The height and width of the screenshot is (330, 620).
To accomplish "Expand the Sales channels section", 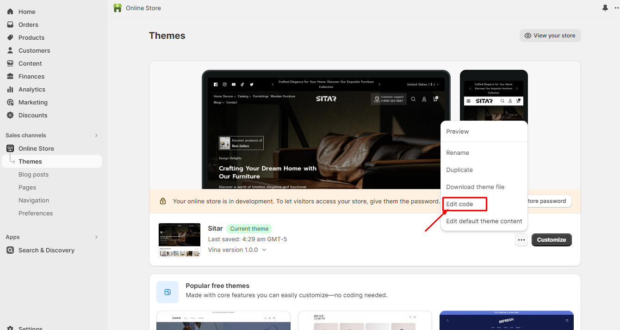I will pyautogui.click(x=96, y=135).
